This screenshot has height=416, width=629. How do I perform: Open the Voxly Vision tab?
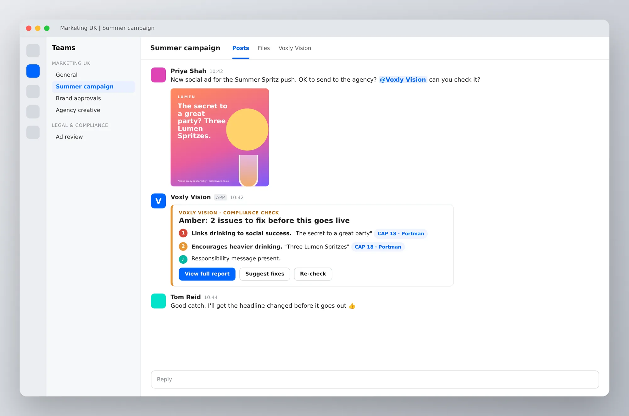coord(295,48)
